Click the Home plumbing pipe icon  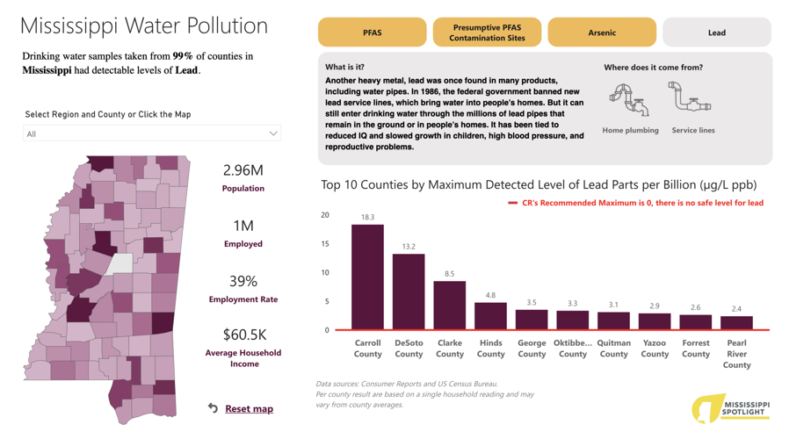coord(629,100)
